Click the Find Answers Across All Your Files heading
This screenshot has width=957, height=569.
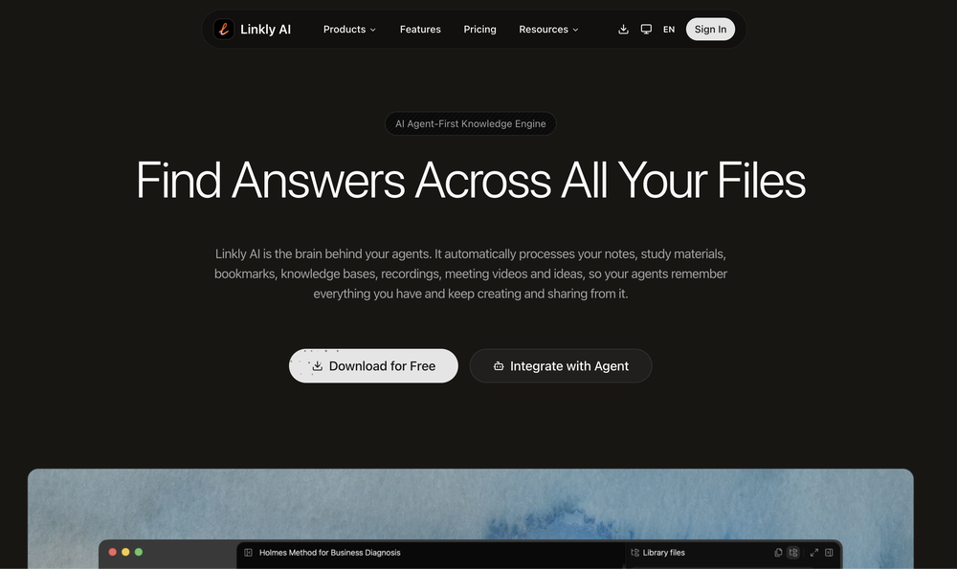point(471,180)
